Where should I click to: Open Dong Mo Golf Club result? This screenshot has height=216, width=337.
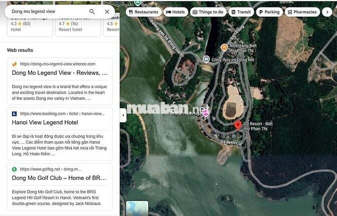tap(60, 178)
